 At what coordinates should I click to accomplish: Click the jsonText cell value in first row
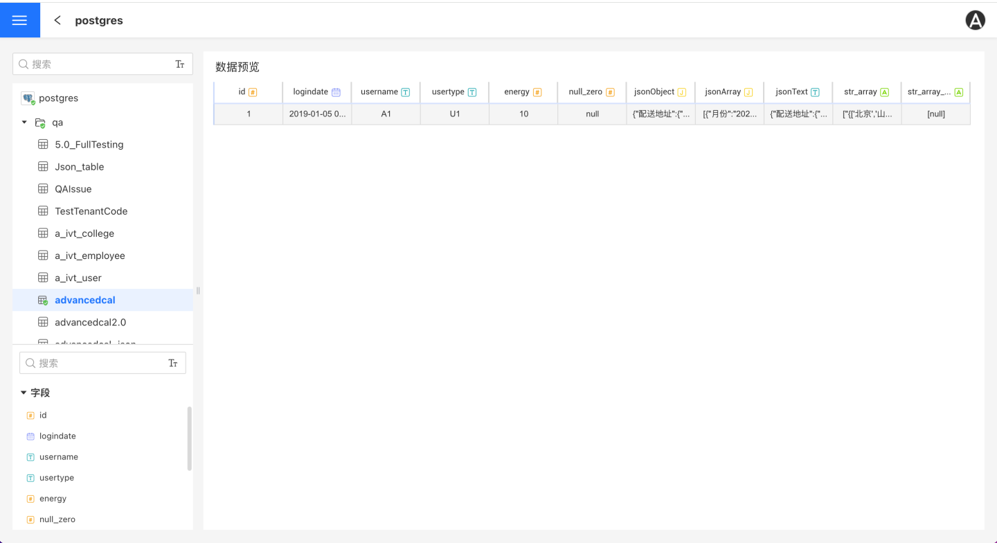tap(798, 114)
